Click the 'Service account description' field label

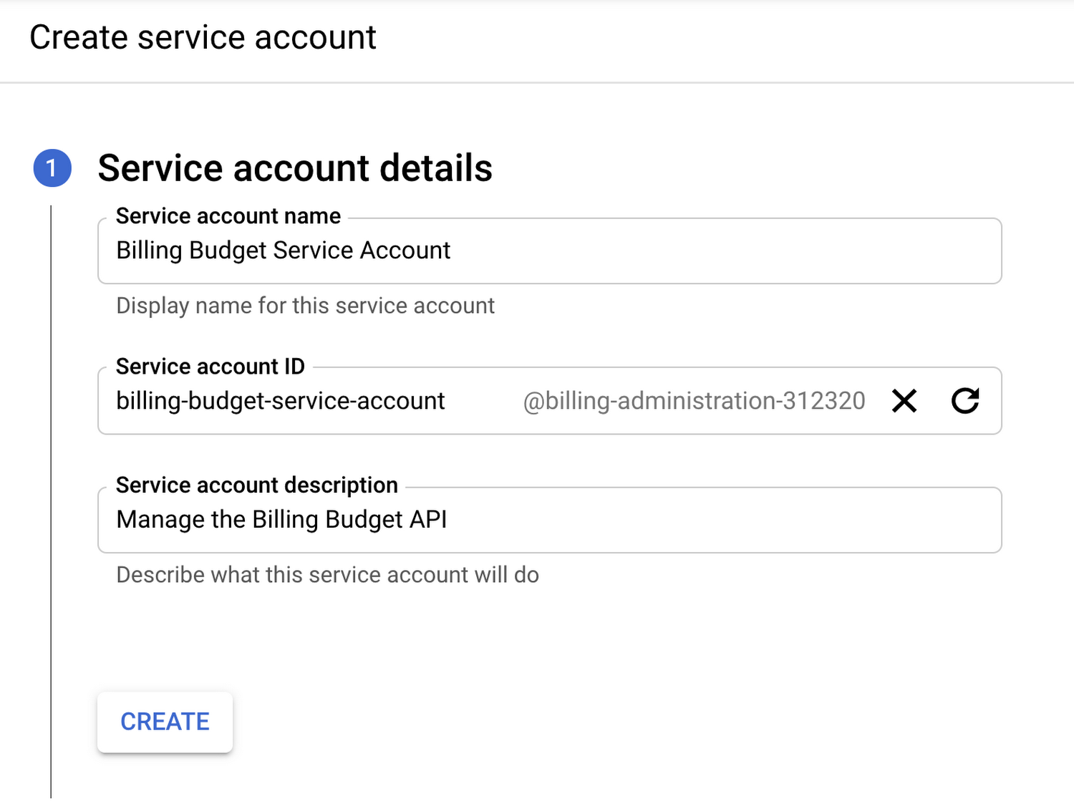click(x=256, y=485)
